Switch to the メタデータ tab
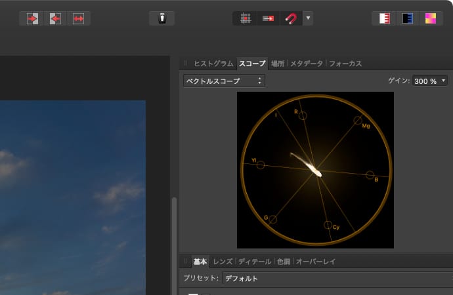The image size is (453, 295). [307, 64]
